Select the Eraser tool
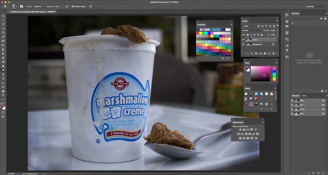Image resolution: width=328 pixels, height=175 pixels. tap(3, 58)
